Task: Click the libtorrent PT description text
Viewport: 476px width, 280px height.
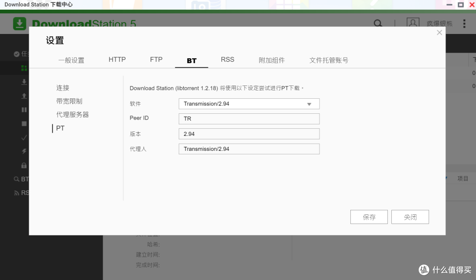Action: [x=217, y=88]
